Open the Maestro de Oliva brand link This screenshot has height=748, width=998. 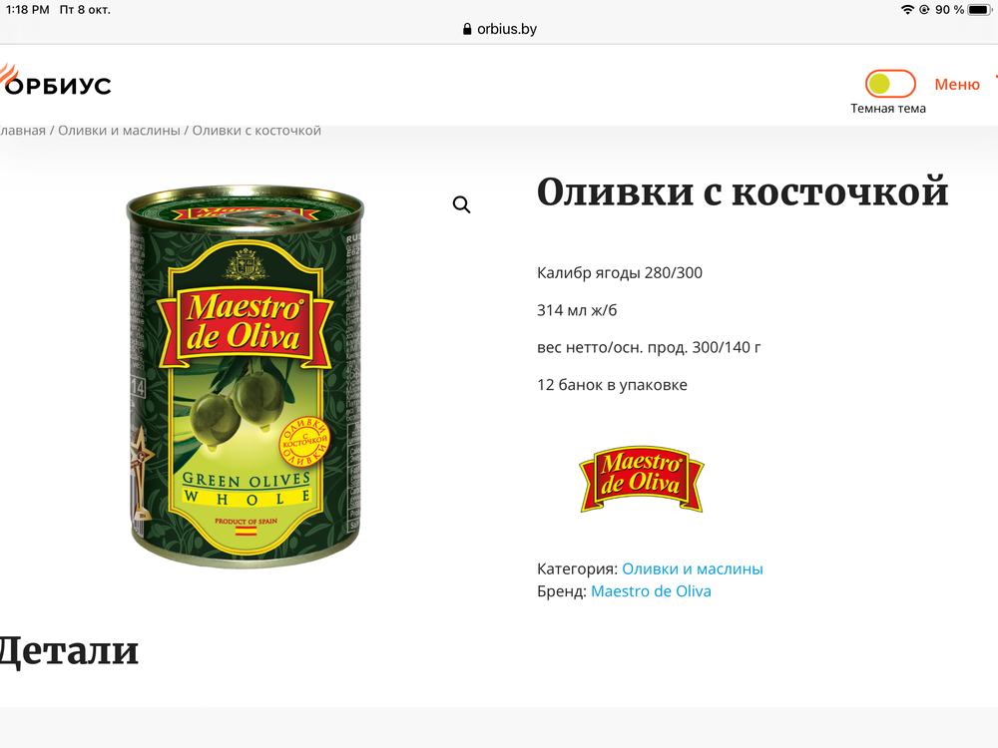click(x=651, y=590)
